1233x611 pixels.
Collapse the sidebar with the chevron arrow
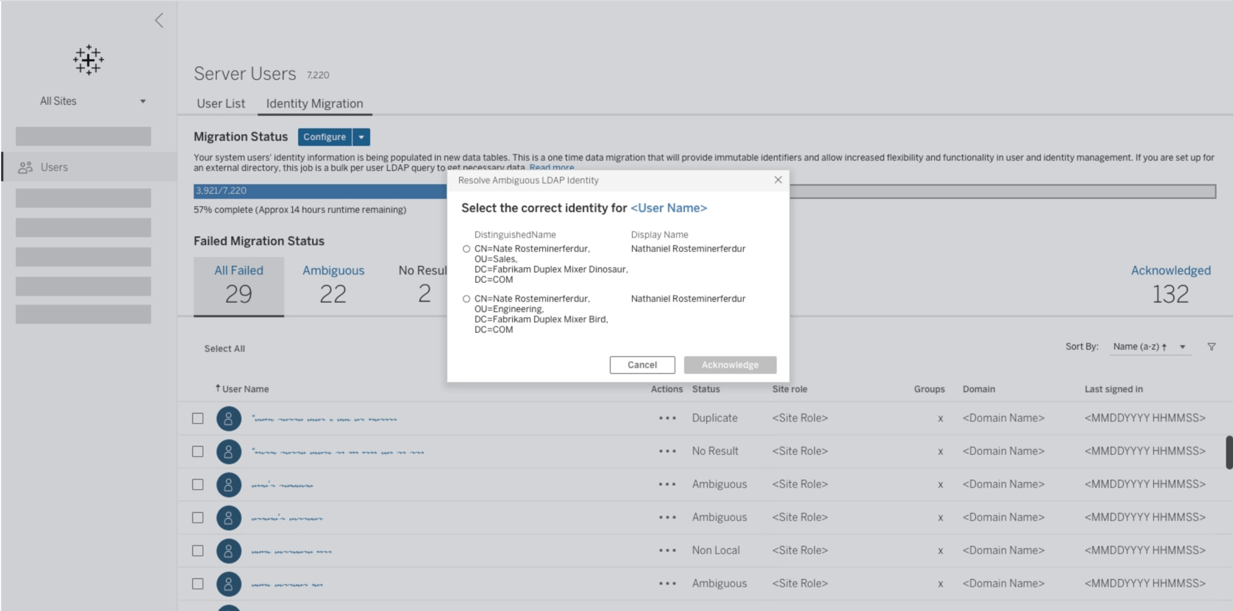[x=159, y=20]
